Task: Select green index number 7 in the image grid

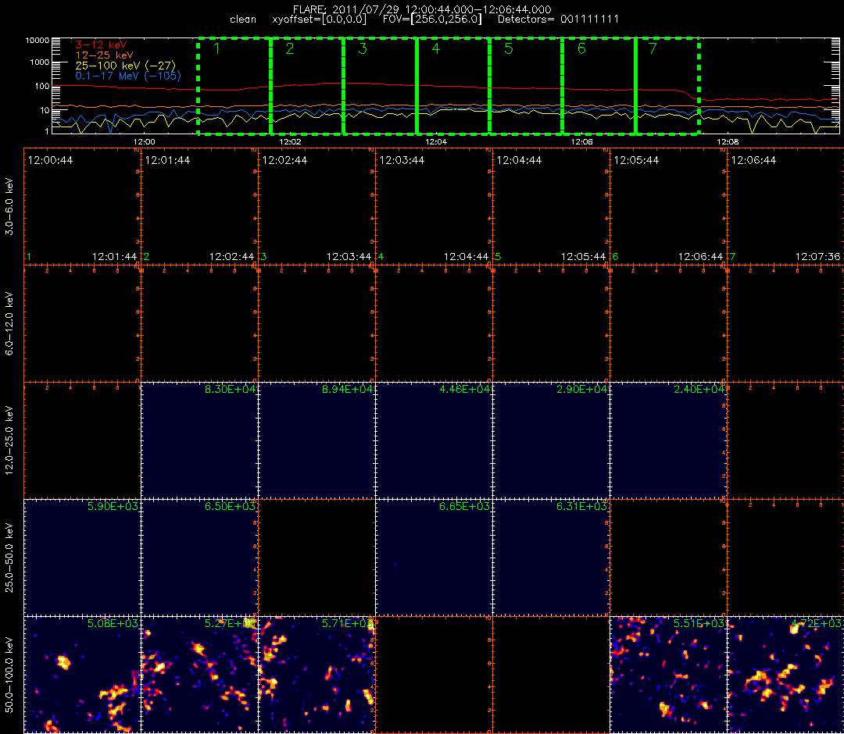Action: click(732, 257)
